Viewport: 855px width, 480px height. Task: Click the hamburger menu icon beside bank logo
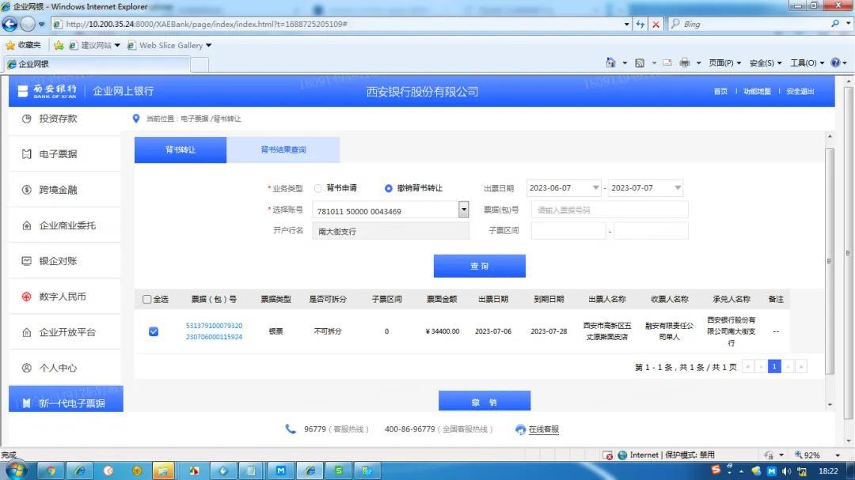(x=22, y=91)
